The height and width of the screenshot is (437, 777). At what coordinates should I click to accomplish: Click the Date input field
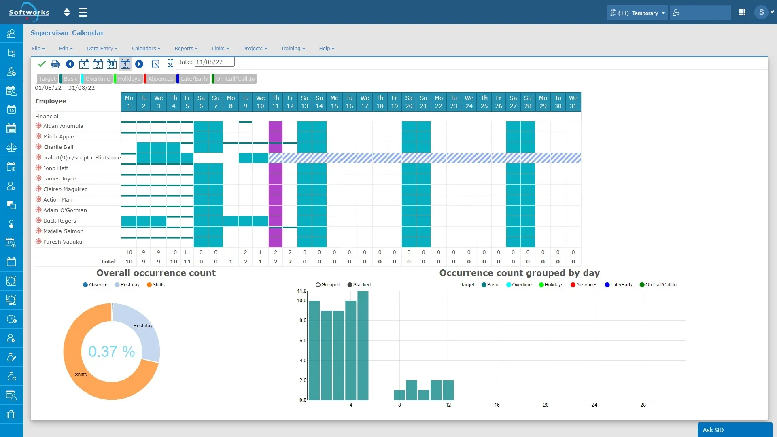coord(214,62)
